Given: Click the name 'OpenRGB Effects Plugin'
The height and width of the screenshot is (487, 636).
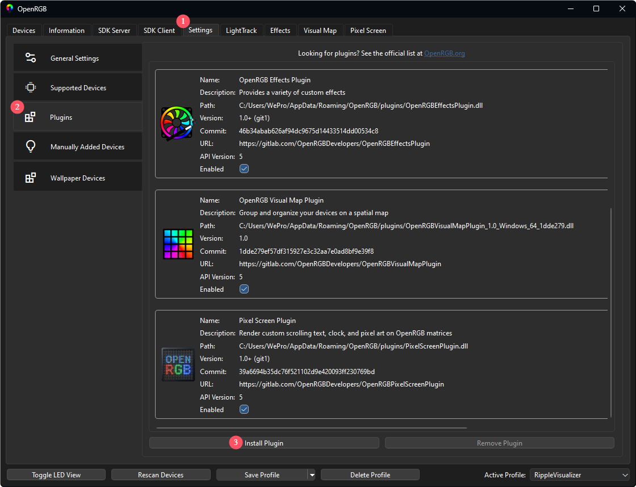Looking at the screenshot, I should [275, 80].
